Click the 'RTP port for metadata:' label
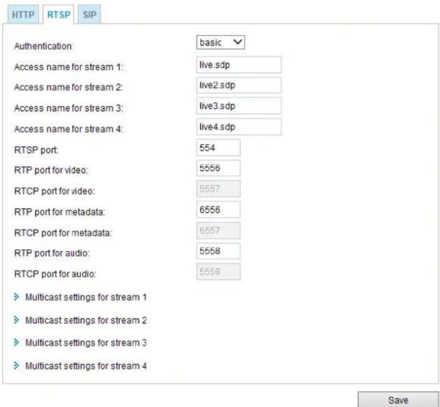This screenshot has width=440, height=407. coord(59,212)
